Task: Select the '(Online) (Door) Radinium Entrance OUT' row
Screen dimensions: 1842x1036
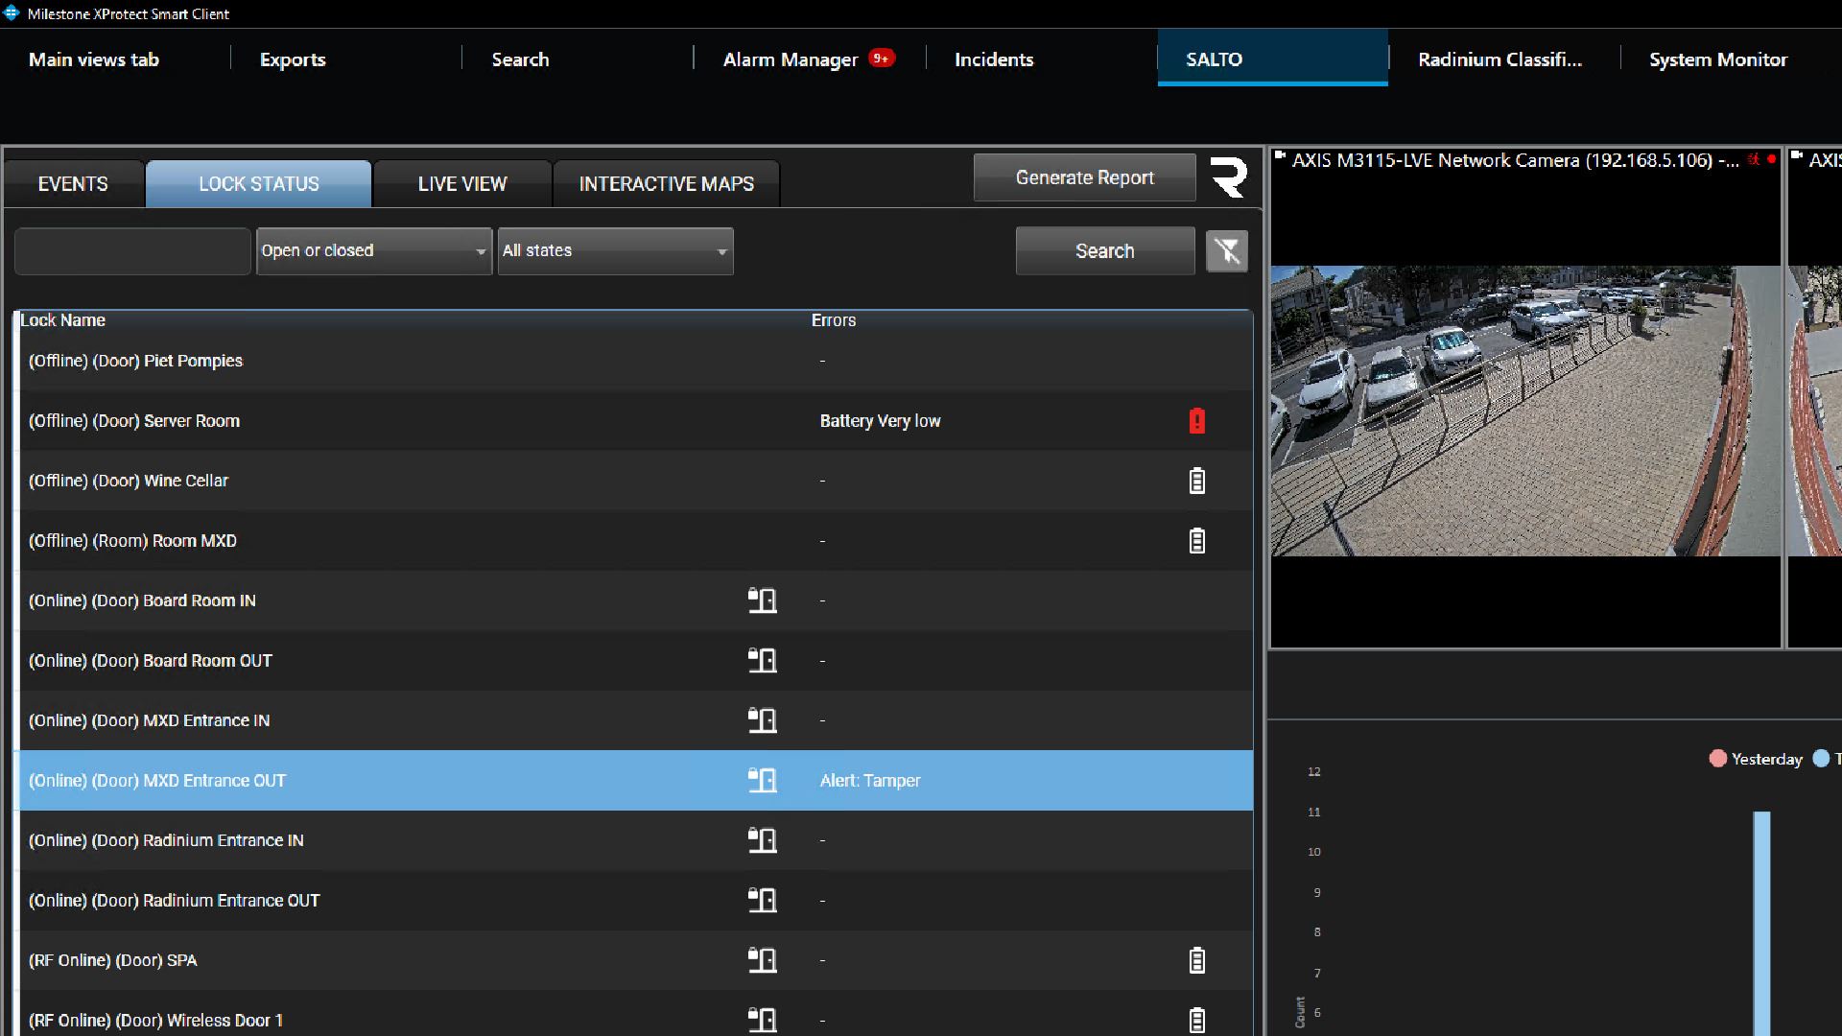Action: point(636,900)
